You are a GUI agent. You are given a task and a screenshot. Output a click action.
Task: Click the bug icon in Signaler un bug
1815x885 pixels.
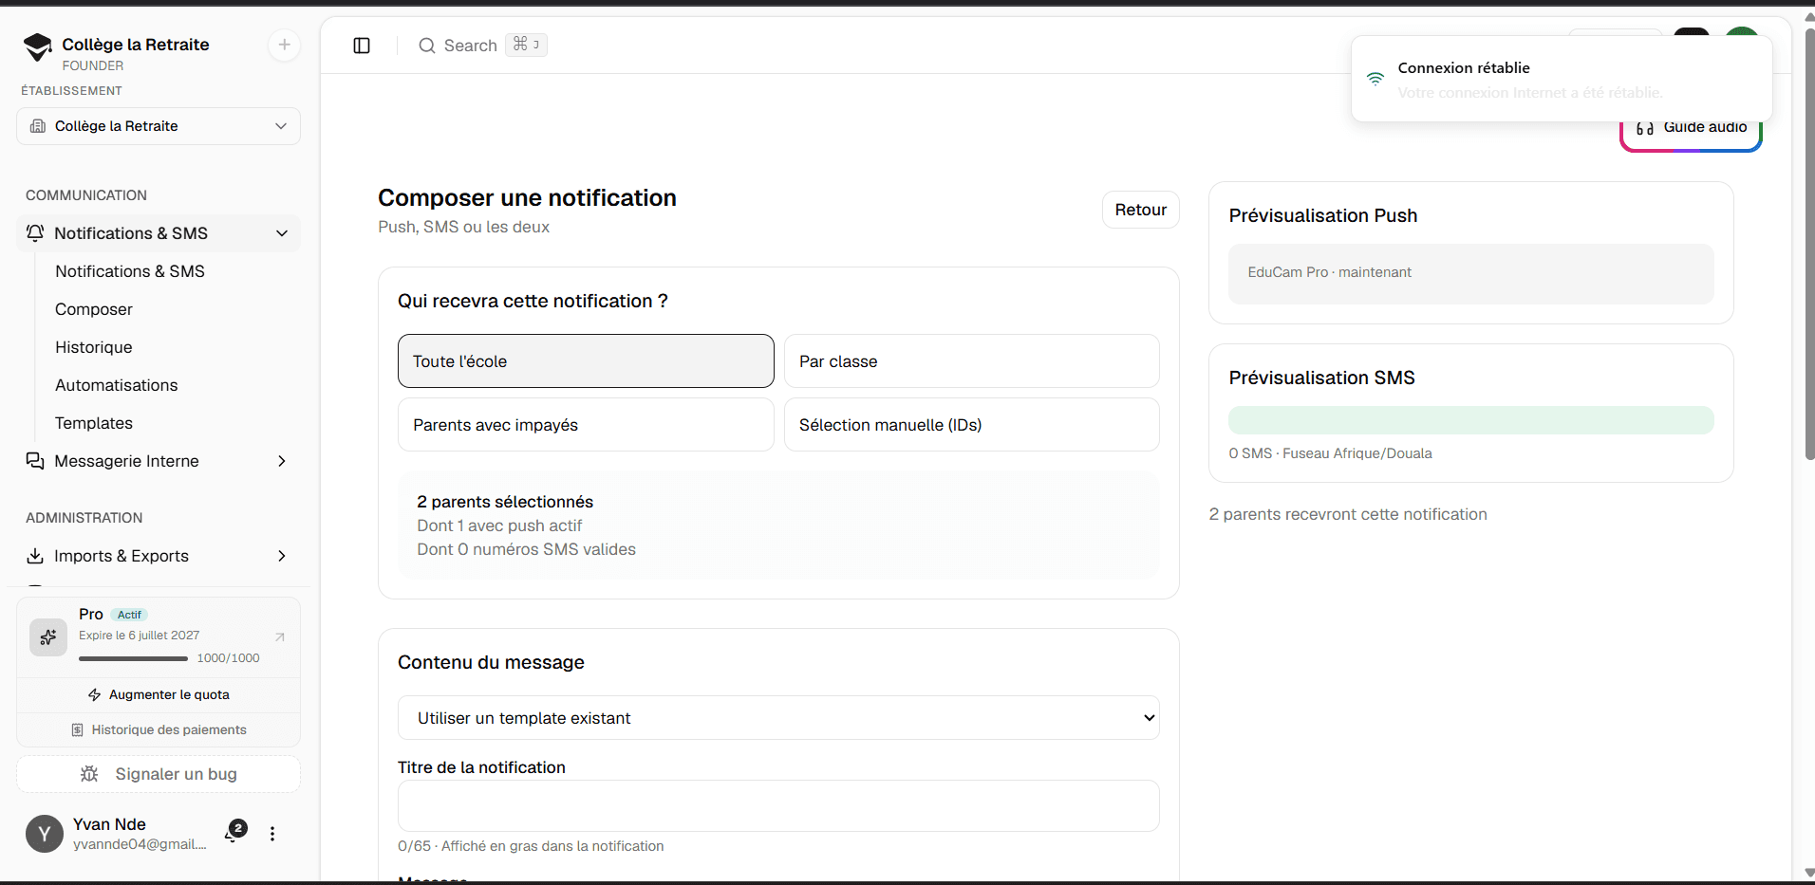(89, 774)
